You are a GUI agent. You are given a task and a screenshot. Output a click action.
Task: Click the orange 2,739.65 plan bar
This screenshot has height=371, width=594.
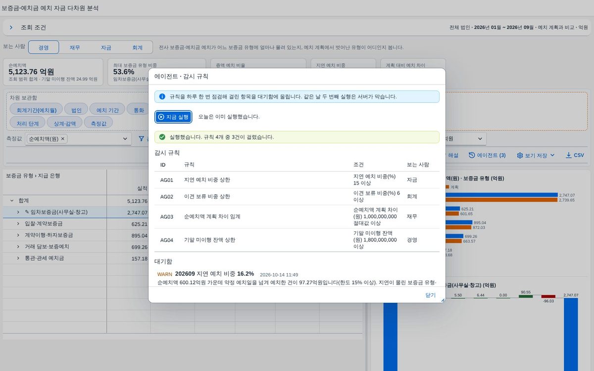[x=501, y=200]
